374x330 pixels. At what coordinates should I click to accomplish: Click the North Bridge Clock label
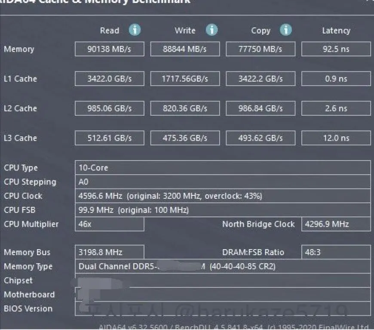[258, 224]
